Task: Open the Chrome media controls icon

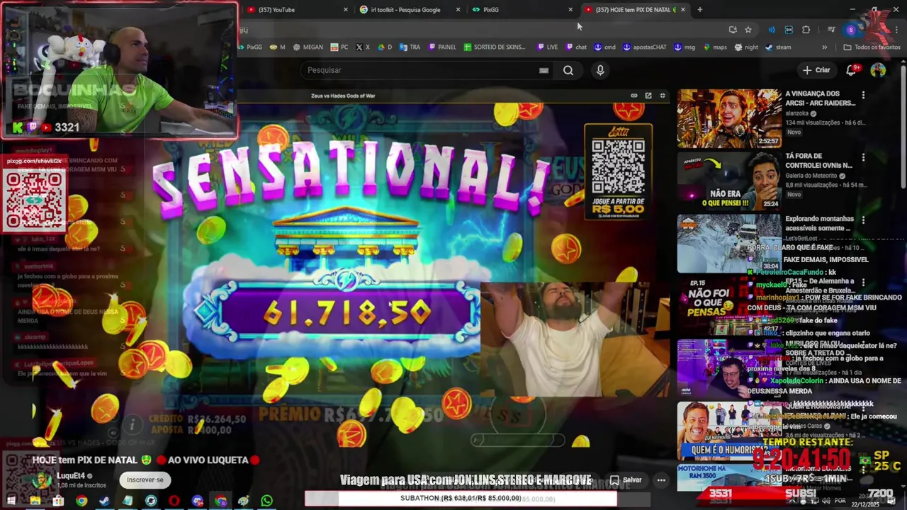Action: point(831,30)
